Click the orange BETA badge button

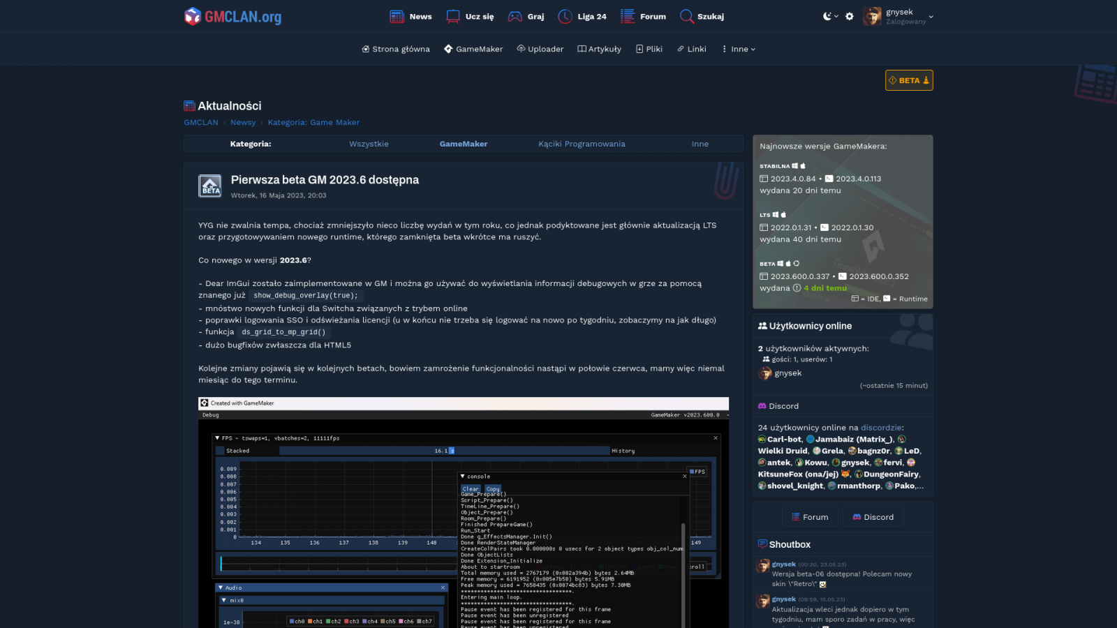click(x=909, y=80)
